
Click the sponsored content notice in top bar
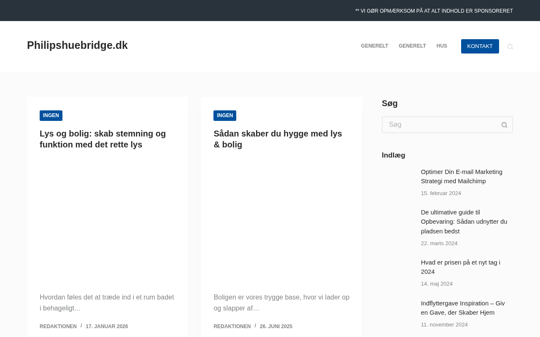tap(434, 11)
